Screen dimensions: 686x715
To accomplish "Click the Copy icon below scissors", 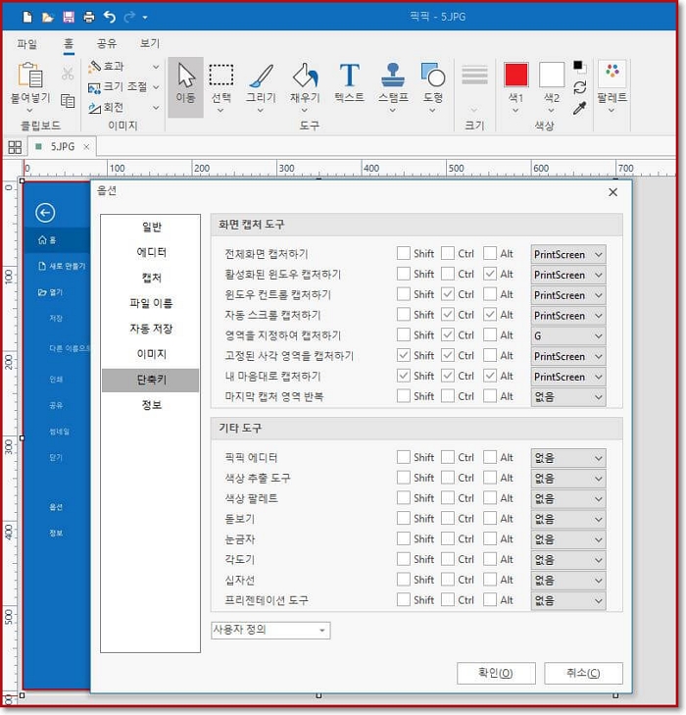I will click(68, 101).
